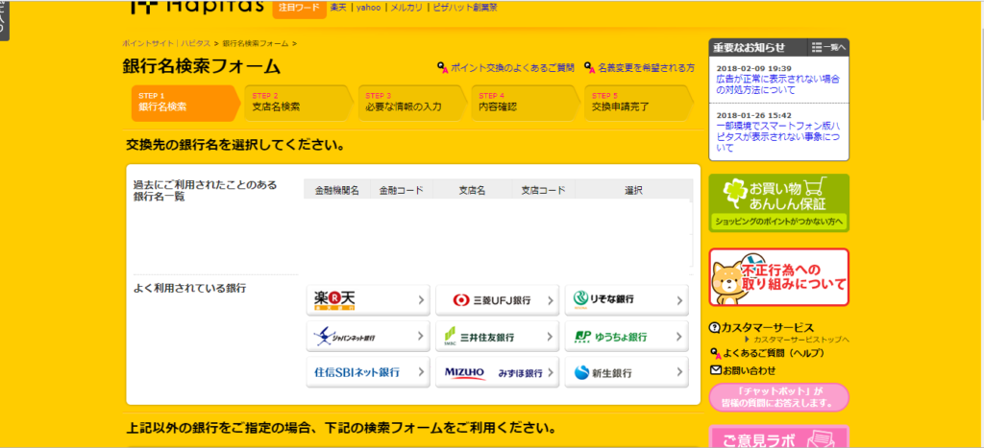Click the question icon beside カスタマーサービス
Viewport: 984px width, 448px height.
click(x=714, y=328)
